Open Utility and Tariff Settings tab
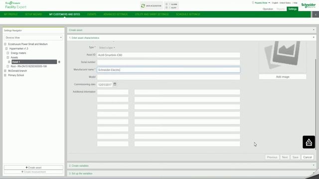Screen dimensions: 319x179 click(x=152, y=14)
